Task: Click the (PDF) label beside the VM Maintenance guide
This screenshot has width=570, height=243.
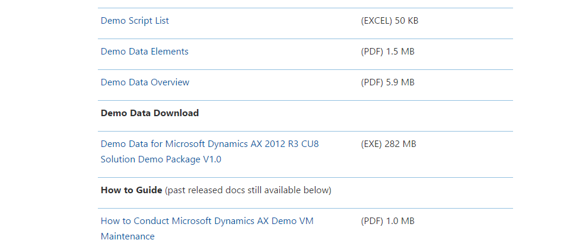Action: click(x=372, y=221)
